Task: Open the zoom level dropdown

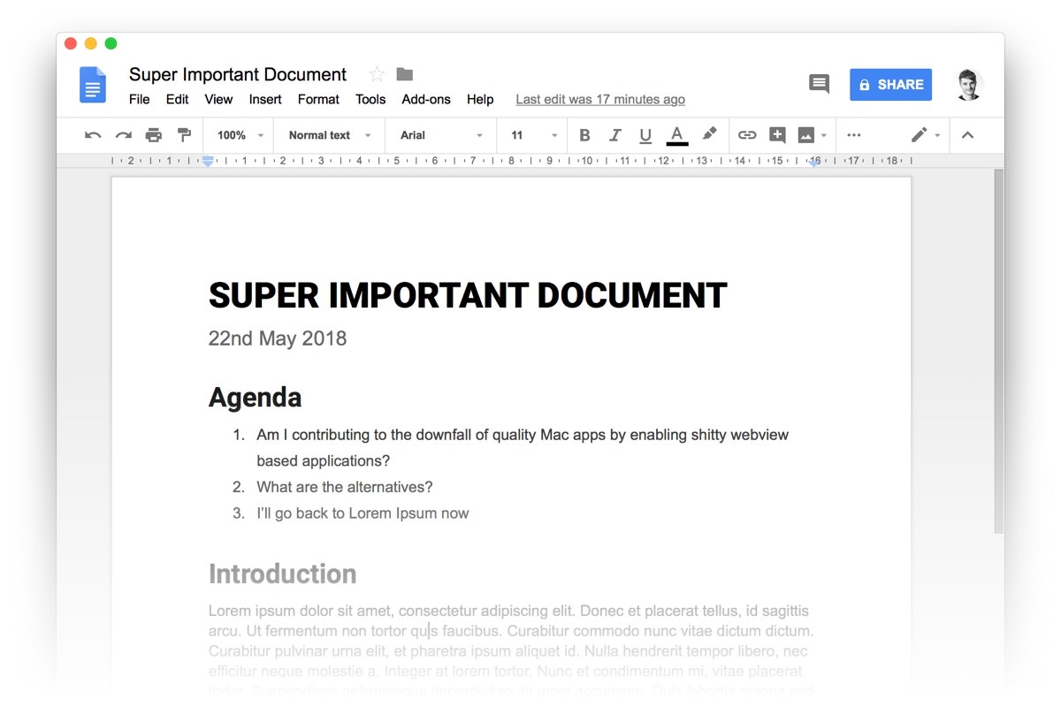Action: click(x=237, y=134)
